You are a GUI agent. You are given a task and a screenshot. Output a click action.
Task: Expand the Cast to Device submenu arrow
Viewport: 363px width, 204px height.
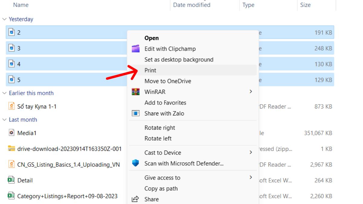click(x=250, y=152)
